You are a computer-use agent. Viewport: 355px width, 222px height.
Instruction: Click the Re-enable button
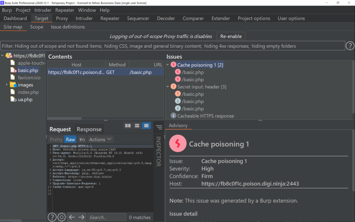coord(231,36)
